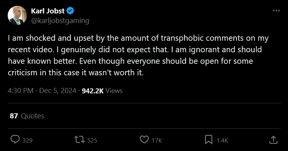Click the reply speech bubble icon
The height and width of the screenshot is (151, 288).
pyautogui.click(x=15, y=139)
